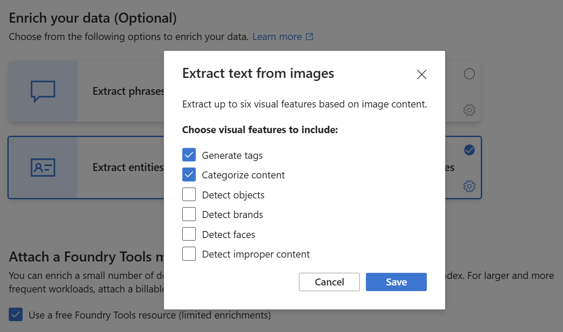
Task: Close the Extract text from images dialog
Action: click(x=421, y=74)
